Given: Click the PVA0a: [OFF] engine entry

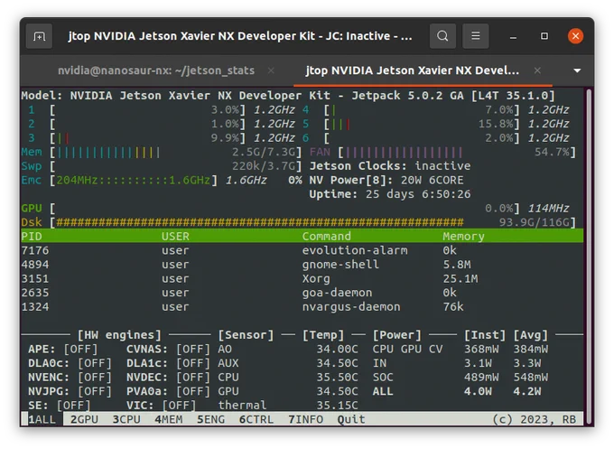Looking at the screenshot, I should point(168,391).
